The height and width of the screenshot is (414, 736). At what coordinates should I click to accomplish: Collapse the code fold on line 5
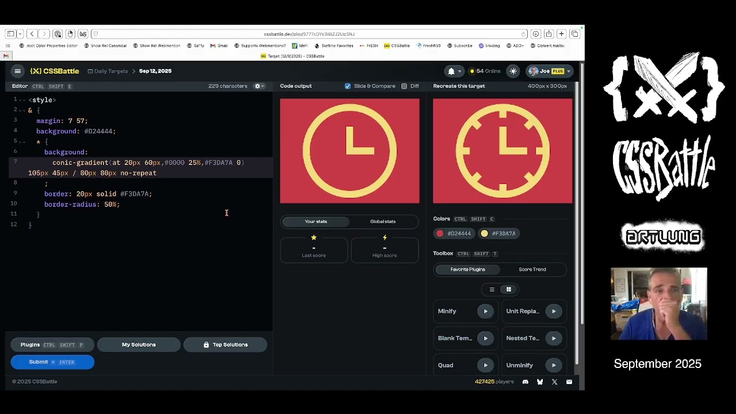tap(22, 141)
